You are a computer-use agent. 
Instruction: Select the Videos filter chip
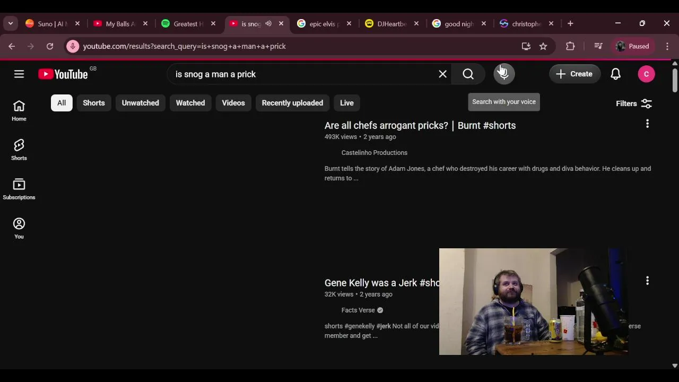pos(233,103)
